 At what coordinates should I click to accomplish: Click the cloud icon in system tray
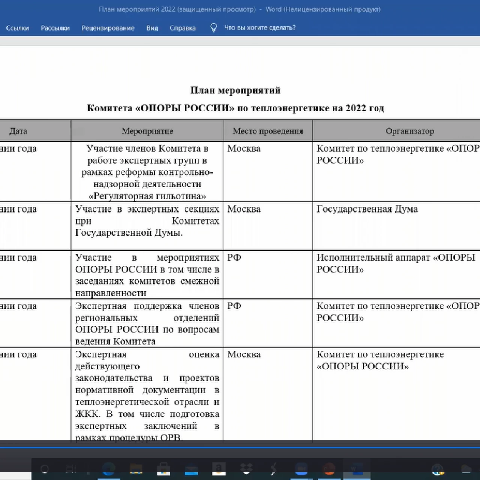pos(466,469)
